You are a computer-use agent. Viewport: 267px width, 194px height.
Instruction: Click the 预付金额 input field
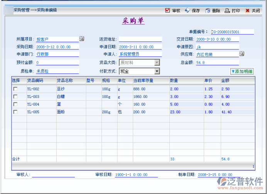pyautogui.click(x=57, y=62)
